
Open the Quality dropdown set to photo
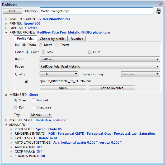click(x=59, y=74)
